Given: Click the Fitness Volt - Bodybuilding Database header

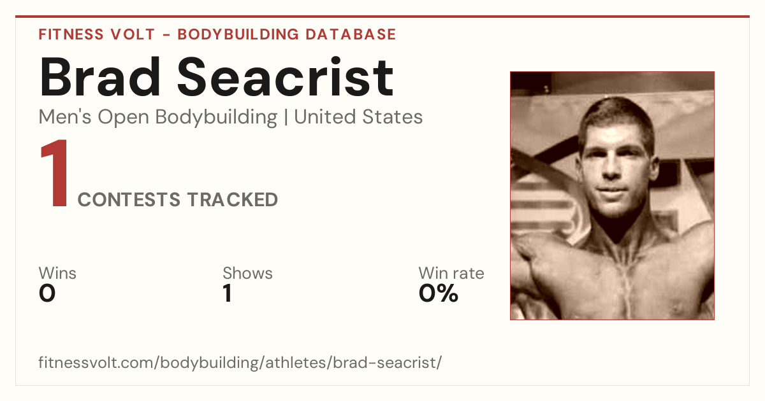Looking at the screenshot, I should (x=217, y=34).
